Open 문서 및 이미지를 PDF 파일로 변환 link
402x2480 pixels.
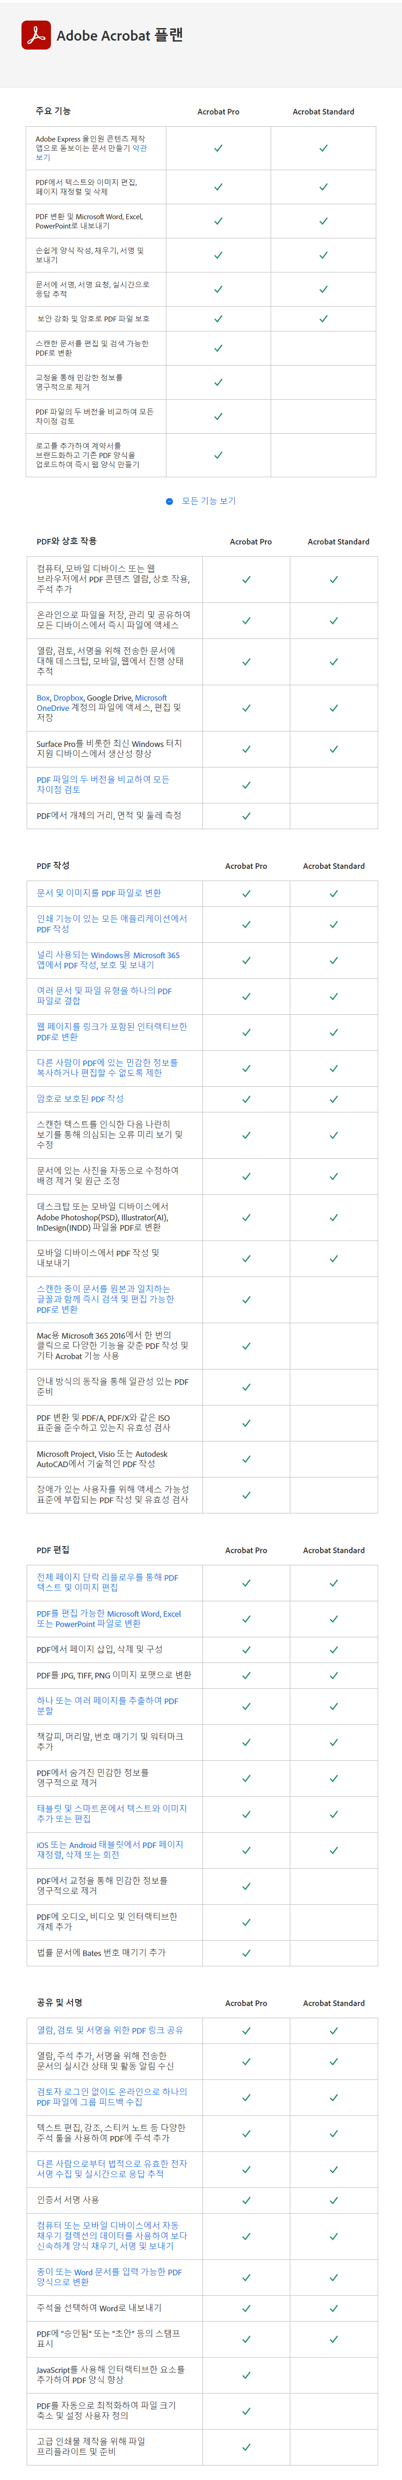(99, 892)
